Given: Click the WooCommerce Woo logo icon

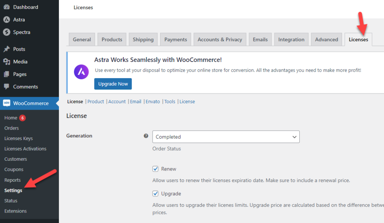Looking at the screenshot, I should [7, 103].
